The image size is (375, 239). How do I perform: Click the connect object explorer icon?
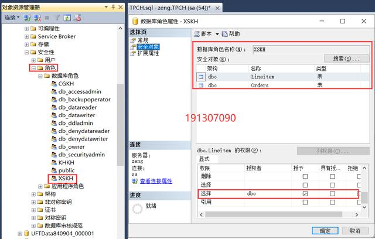coord(27,18)
